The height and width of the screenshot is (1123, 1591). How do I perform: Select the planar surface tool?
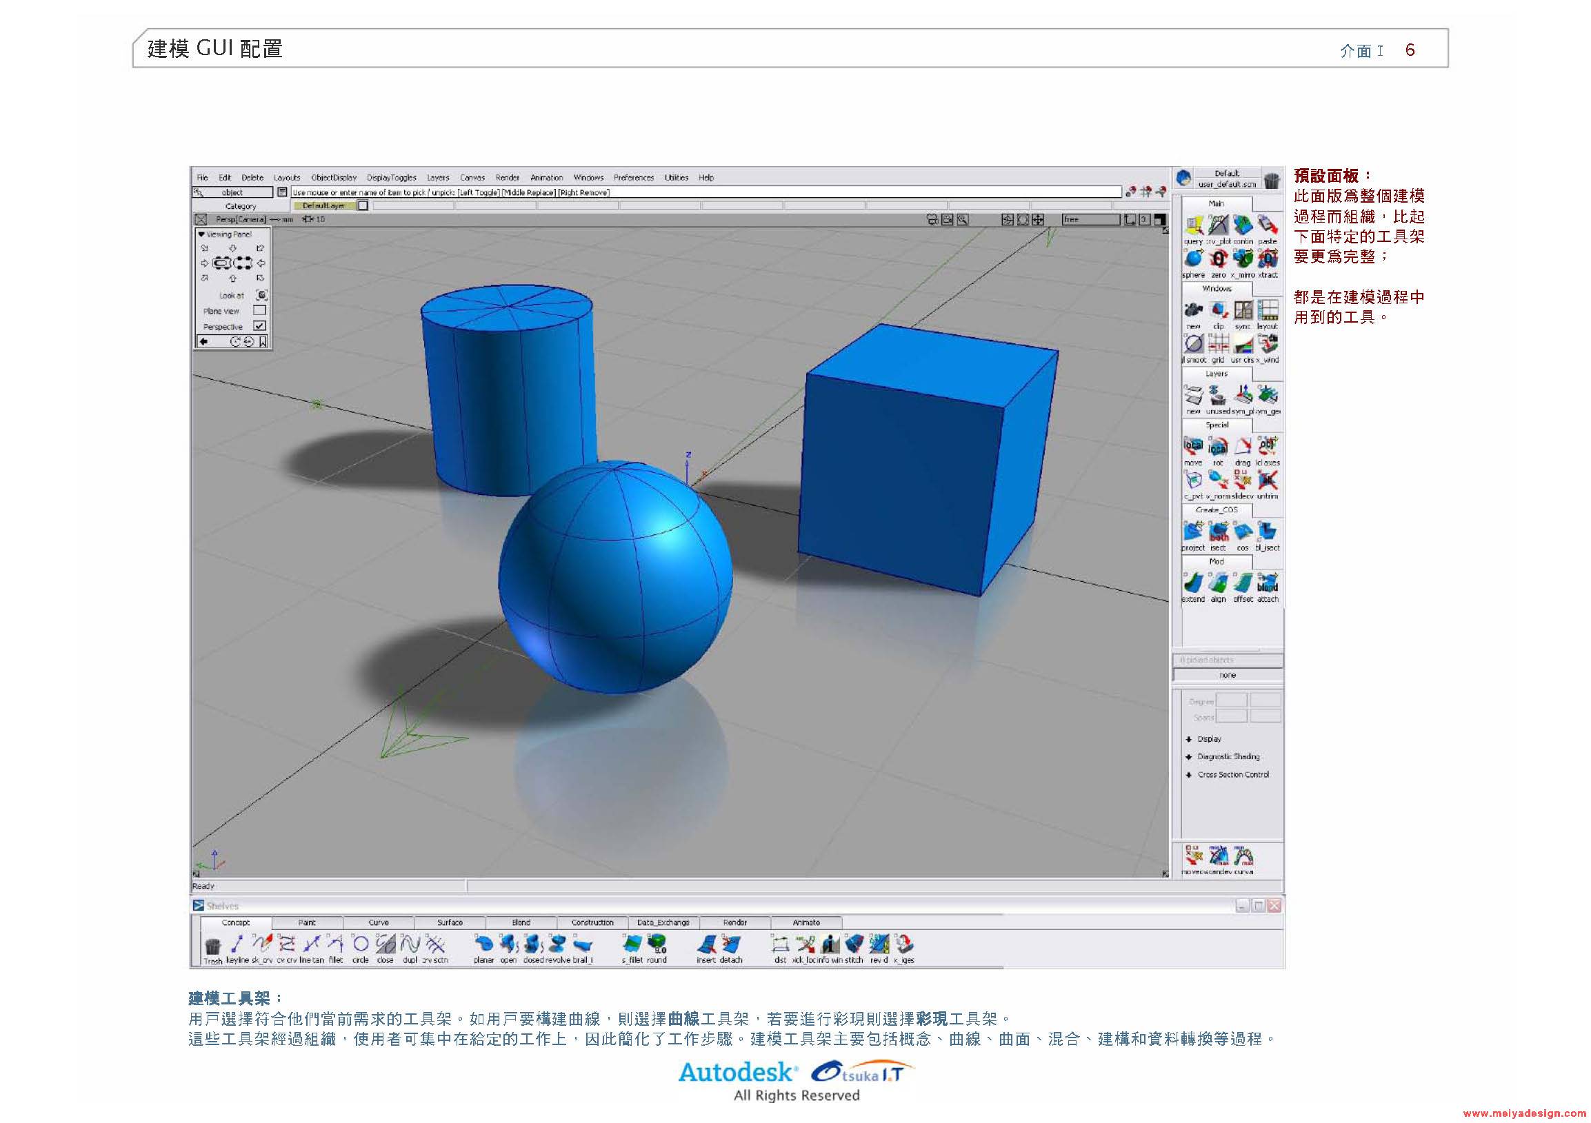coord(483,944)
